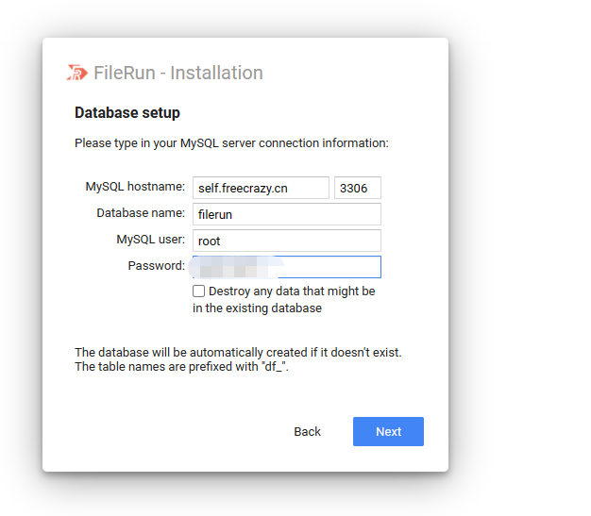The height and width of the screenshot is (516, 591).
Task: Select the Database name field with "filerun"
Action: 286,214
